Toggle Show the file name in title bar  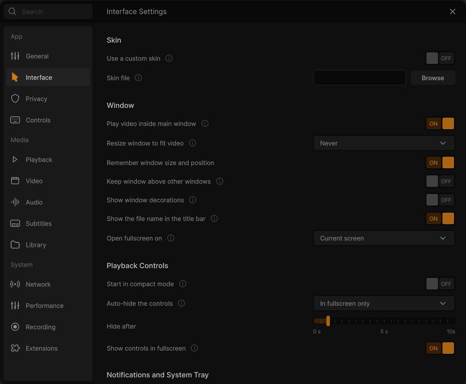(440, 219)
